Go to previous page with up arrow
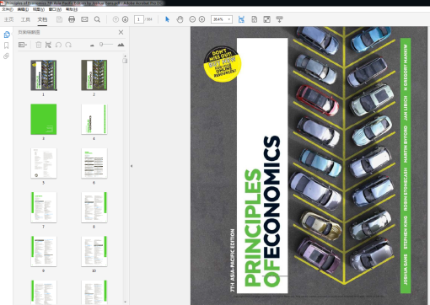430x305 pixels. pos(116,19)
